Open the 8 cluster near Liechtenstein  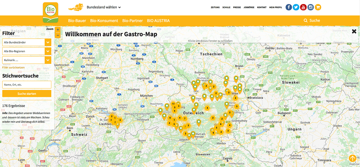[x=111, y=120]
